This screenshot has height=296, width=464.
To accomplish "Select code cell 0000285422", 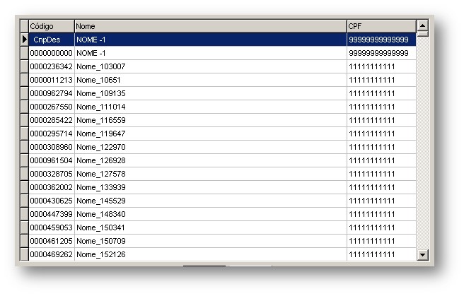I will 52,120.
